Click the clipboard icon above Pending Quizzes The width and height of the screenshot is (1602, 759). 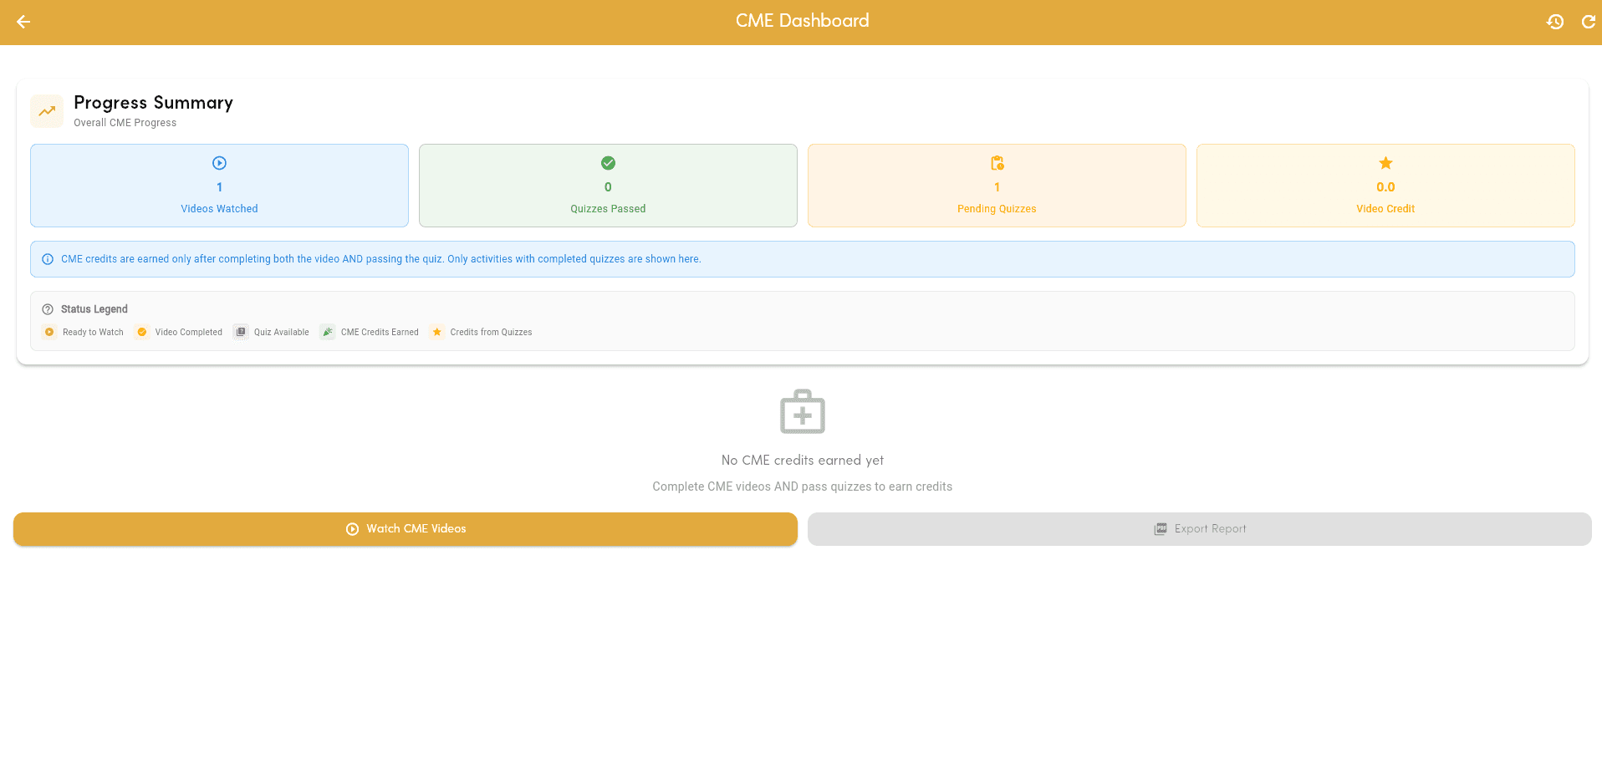[997, 163]
